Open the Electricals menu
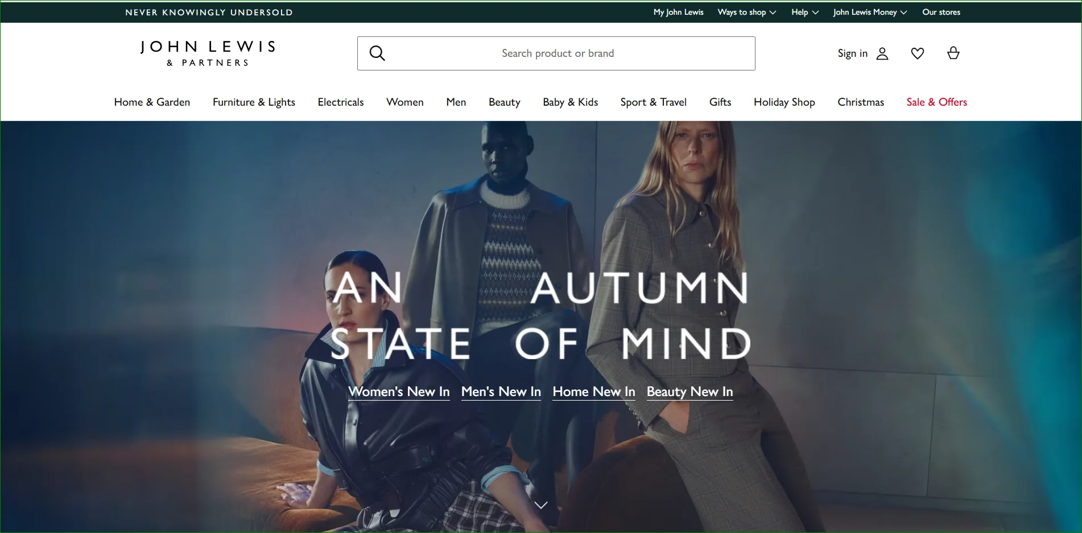 click(340, 102)
